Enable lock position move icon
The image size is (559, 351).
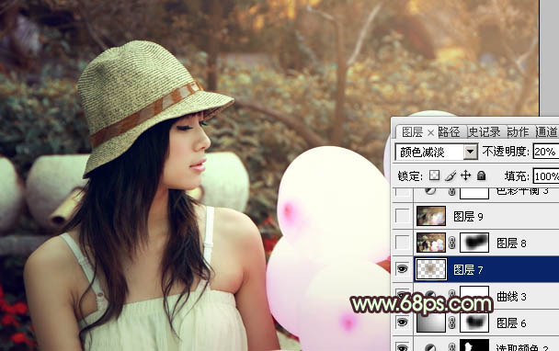tap(465, 175)
